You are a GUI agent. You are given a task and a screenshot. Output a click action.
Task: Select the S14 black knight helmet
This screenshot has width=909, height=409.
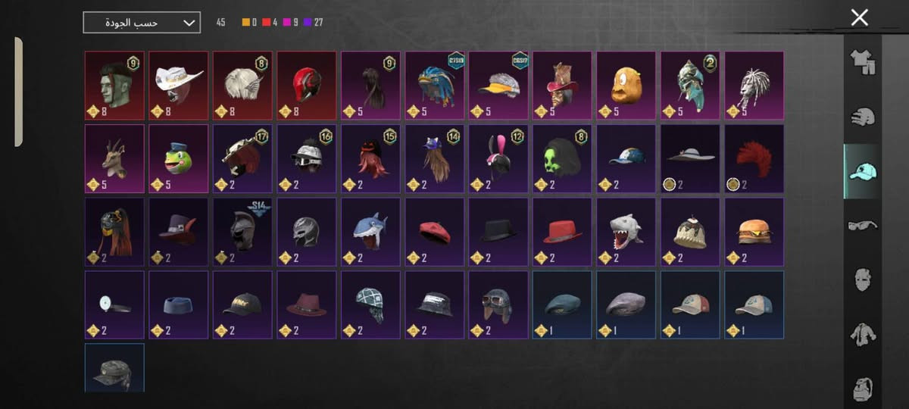pos(242,232)
